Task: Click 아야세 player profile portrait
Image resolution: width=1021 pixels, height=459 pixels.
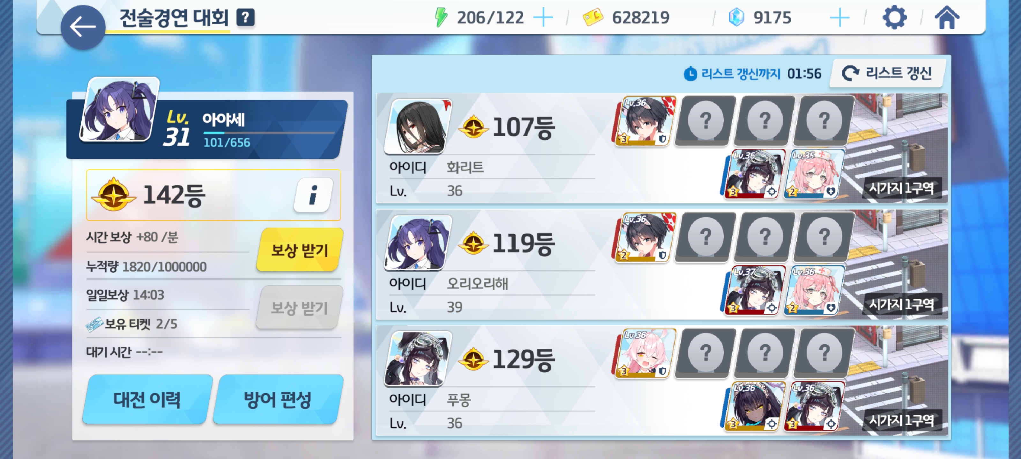Action: [x=119, y=110]
